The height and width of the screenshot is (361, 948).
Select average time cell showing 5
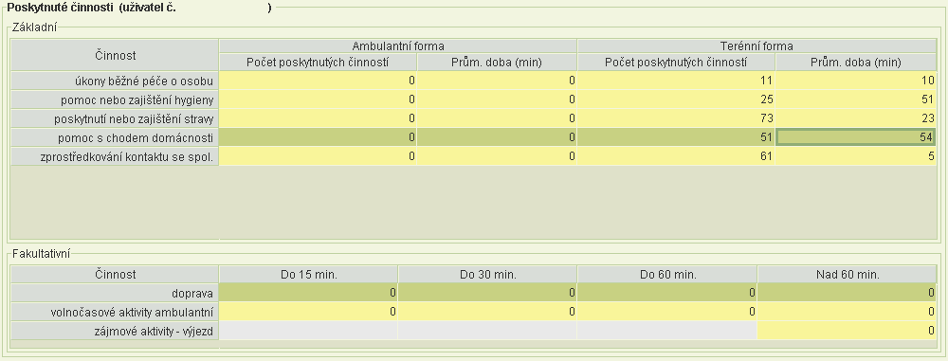click(x=856, y=156)
